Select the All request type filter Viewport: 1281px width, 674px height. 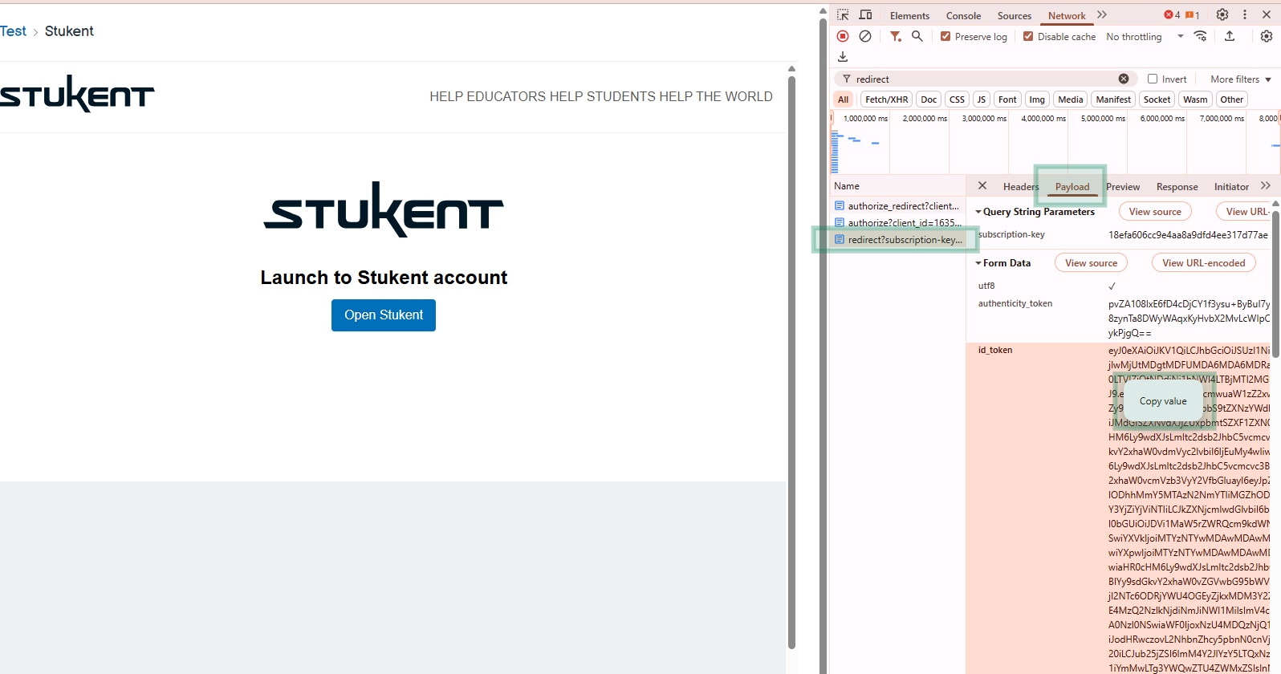843,99
